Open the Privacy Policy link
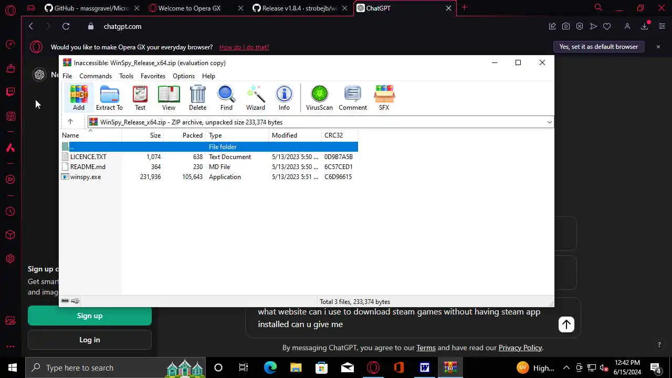 tap(520, 348)
